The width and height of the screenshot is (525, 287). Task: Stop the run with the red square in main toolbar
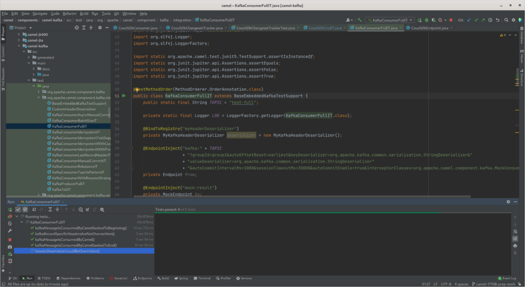451,20
